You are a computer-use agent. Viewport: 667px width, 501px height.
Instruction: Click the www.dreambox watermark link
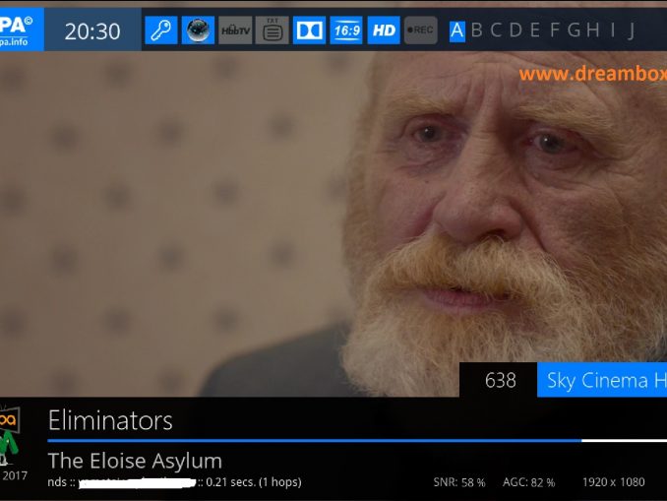coord(593,74)
